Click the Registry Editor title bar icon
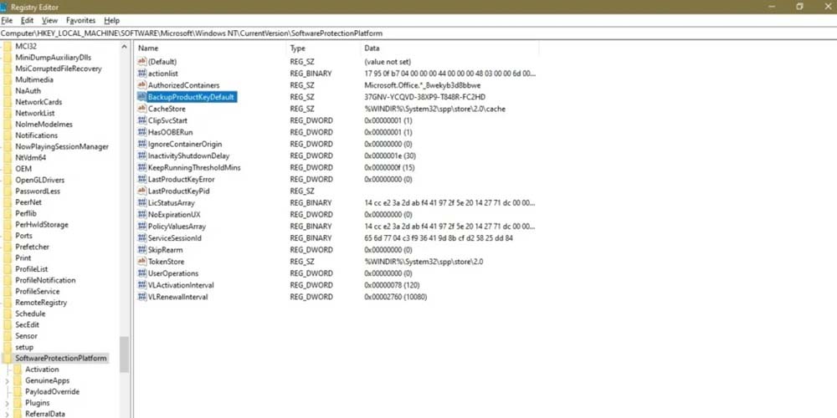Viewport: 837px width, 418px height. (x=6, y=6)
